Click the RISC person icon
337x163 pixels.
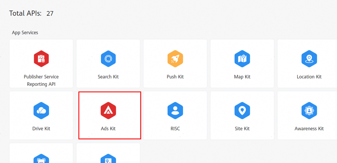175,111
